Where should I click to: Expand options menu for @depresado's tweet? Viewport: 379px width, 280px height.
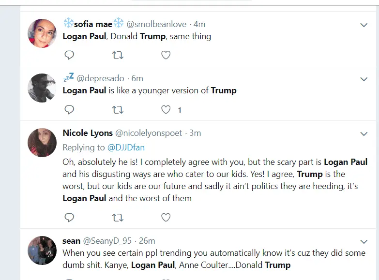coord(364,79)
